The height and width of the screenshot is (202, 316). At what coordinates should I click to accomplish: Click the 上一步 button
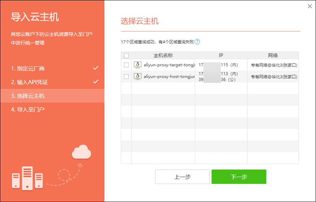[182, 177]
